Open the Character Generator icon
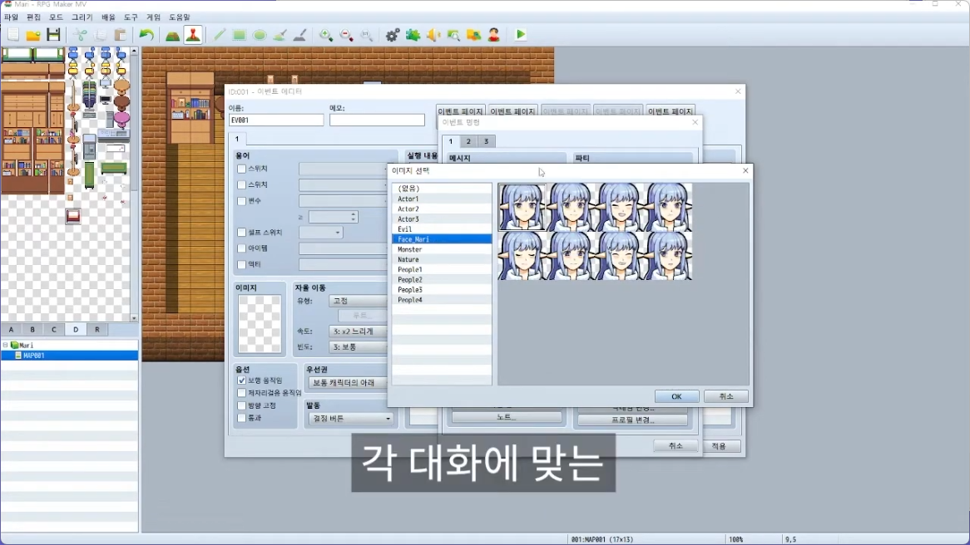 click(493, 35)
